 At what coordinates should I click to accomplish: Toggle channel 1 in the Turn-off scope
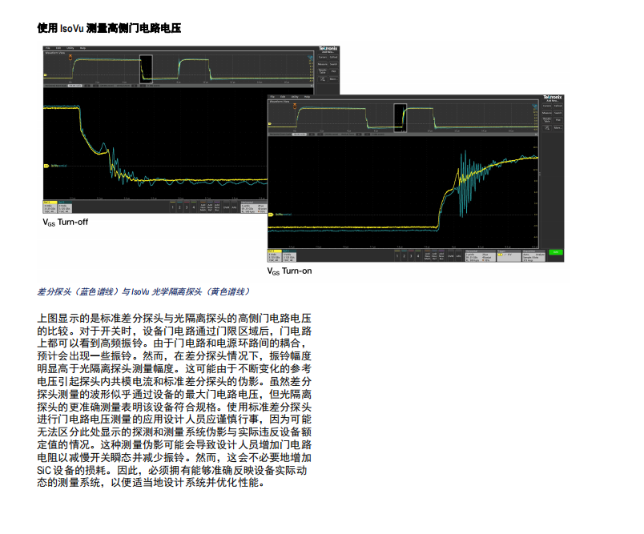172,207
